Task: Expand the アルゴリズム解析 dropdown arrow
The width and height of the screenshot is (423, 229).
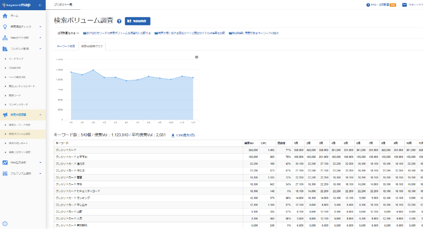Action: coord(40,173)
